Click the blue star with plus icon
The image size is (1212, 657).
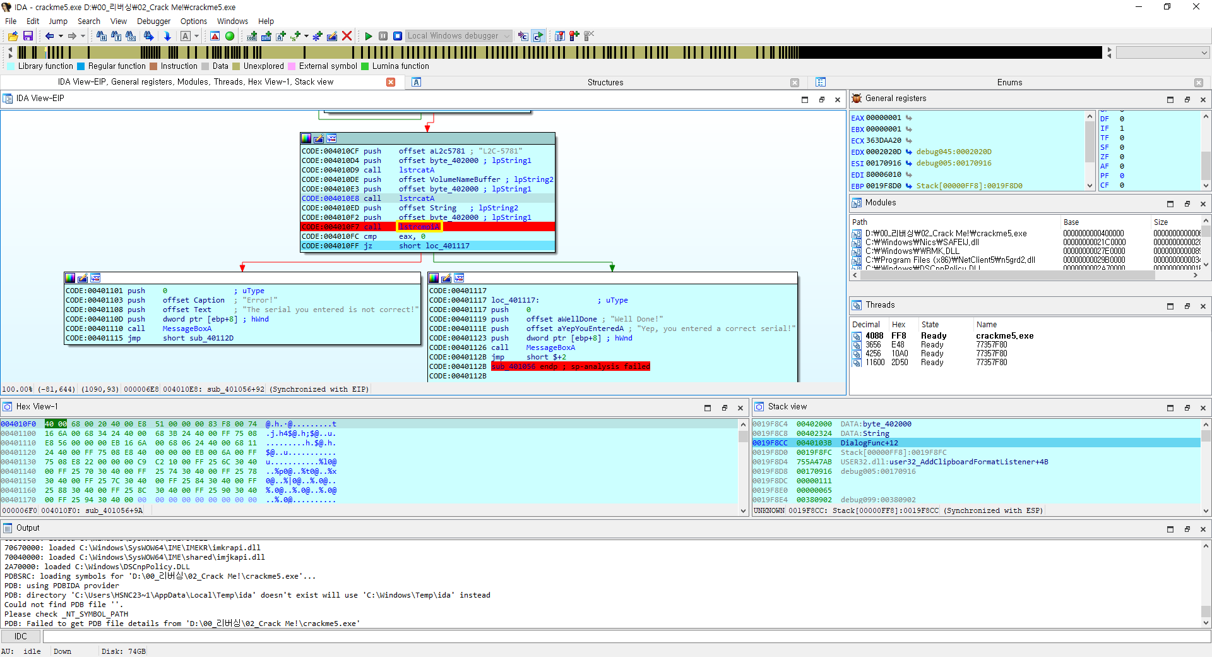click(318, 36)
